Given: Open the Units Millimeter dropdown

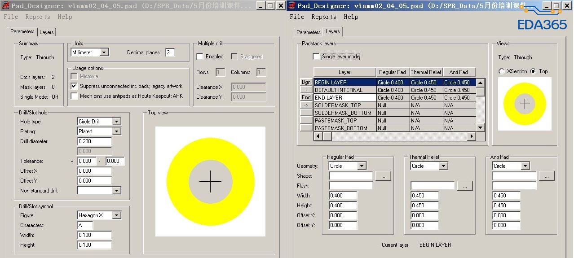Looking at the screenshot, I should point(104,52).
